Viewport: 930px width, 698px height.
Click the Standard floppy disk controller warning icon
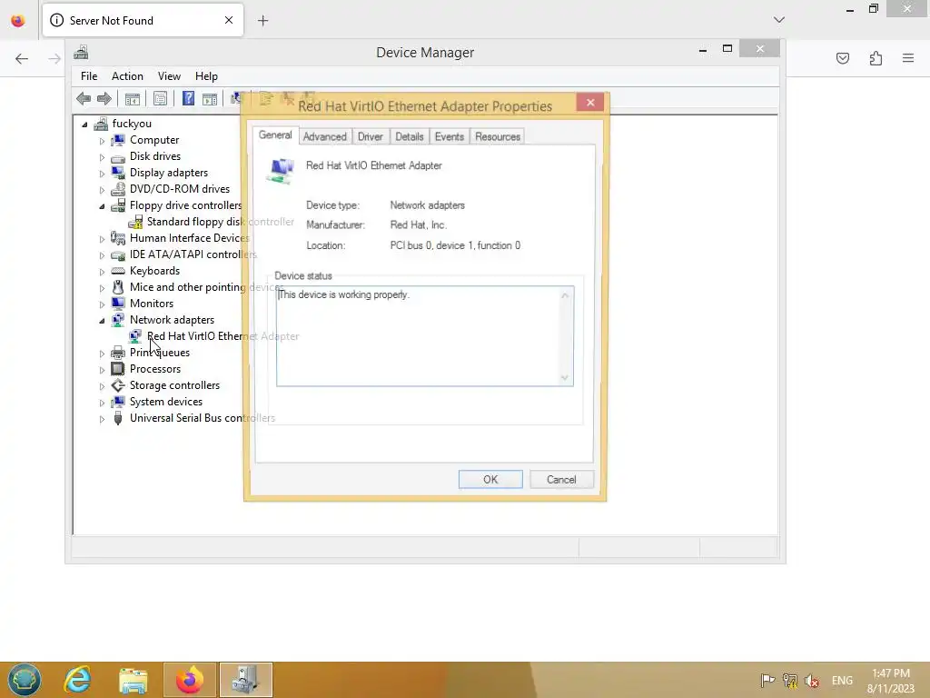tap(136, 222)
